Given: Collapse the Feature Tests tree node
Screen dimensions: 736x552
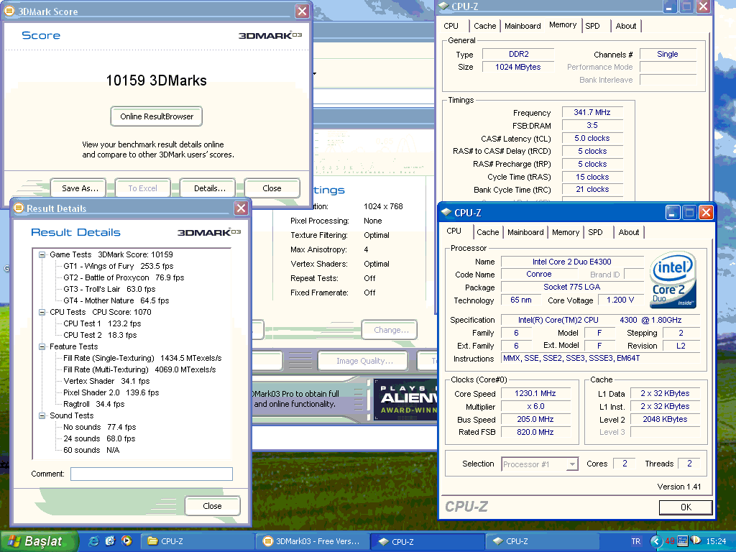Looking at the screenshot, I should pos(42,347).
